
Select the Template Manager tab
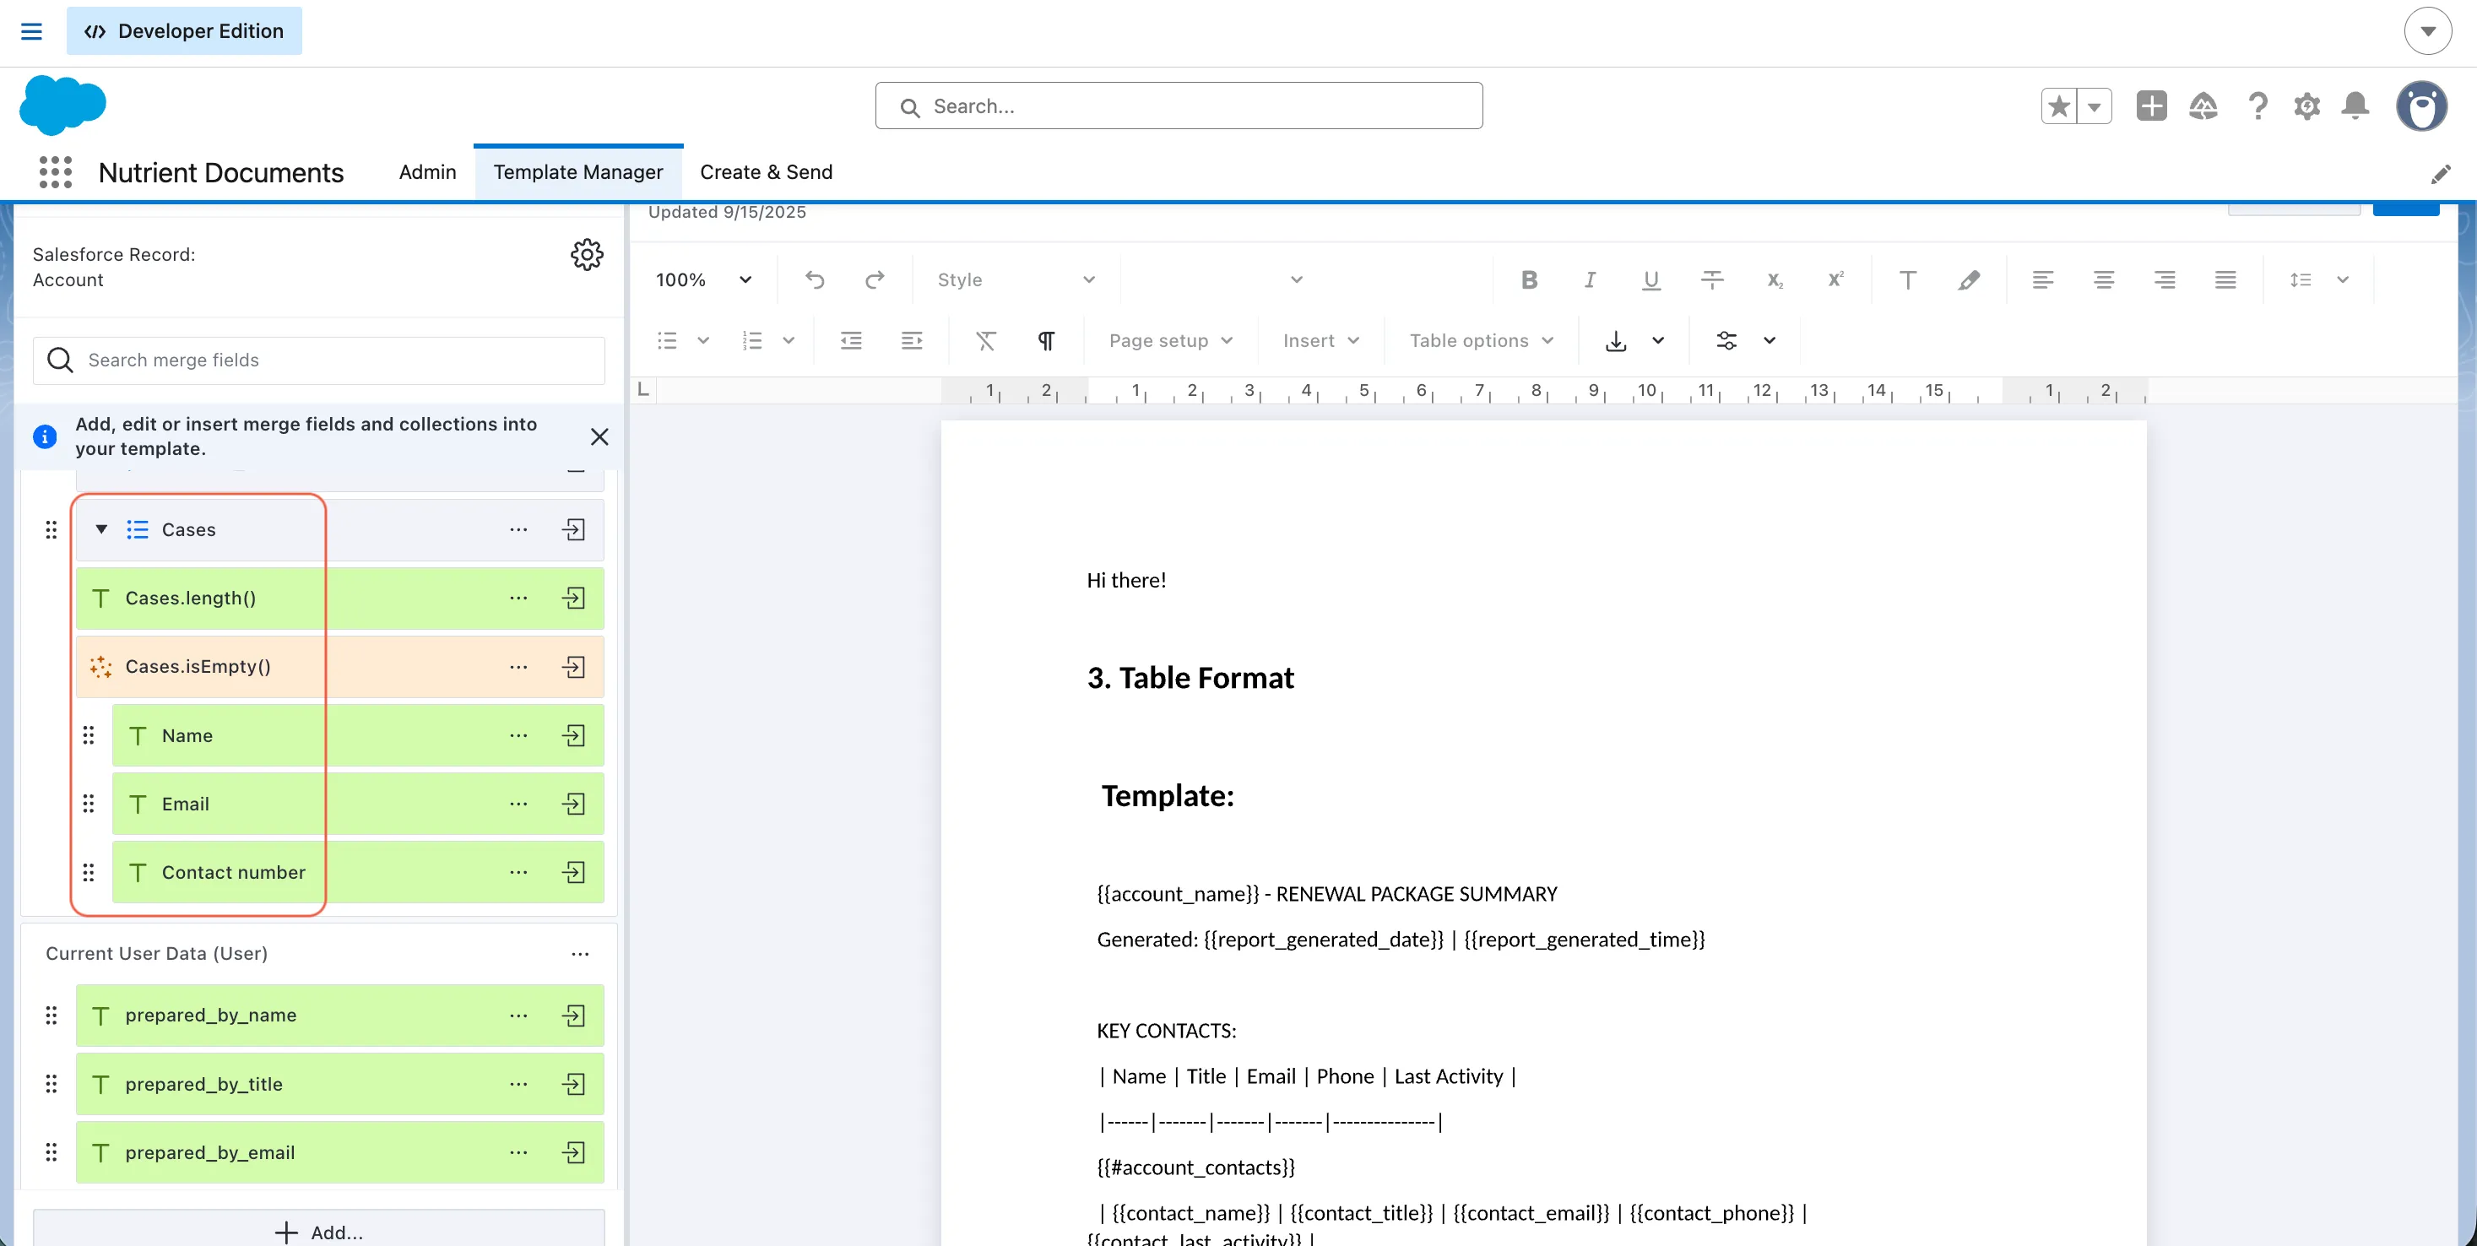[578, 172]
